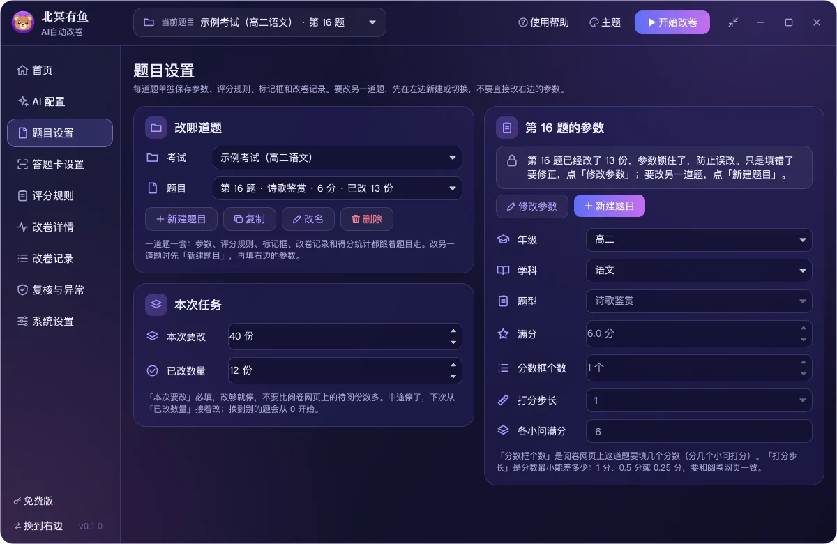This screenshot has width=837, height=544.
Task: Click the red 删除 delete button
Action: [x=367, y=219]
